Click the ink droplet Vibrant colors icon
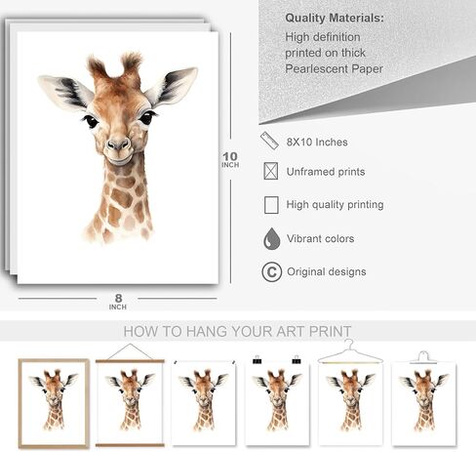476x452 pixels. click(x=272, y=238)
